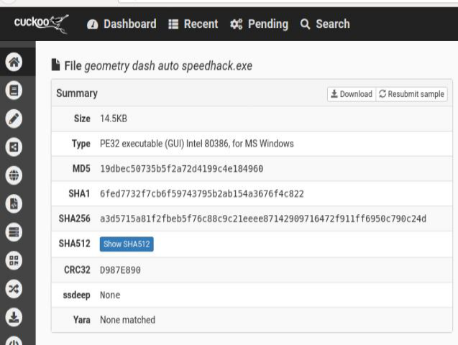
Task: Click the Download button
Action: click(x=352, y=94)
